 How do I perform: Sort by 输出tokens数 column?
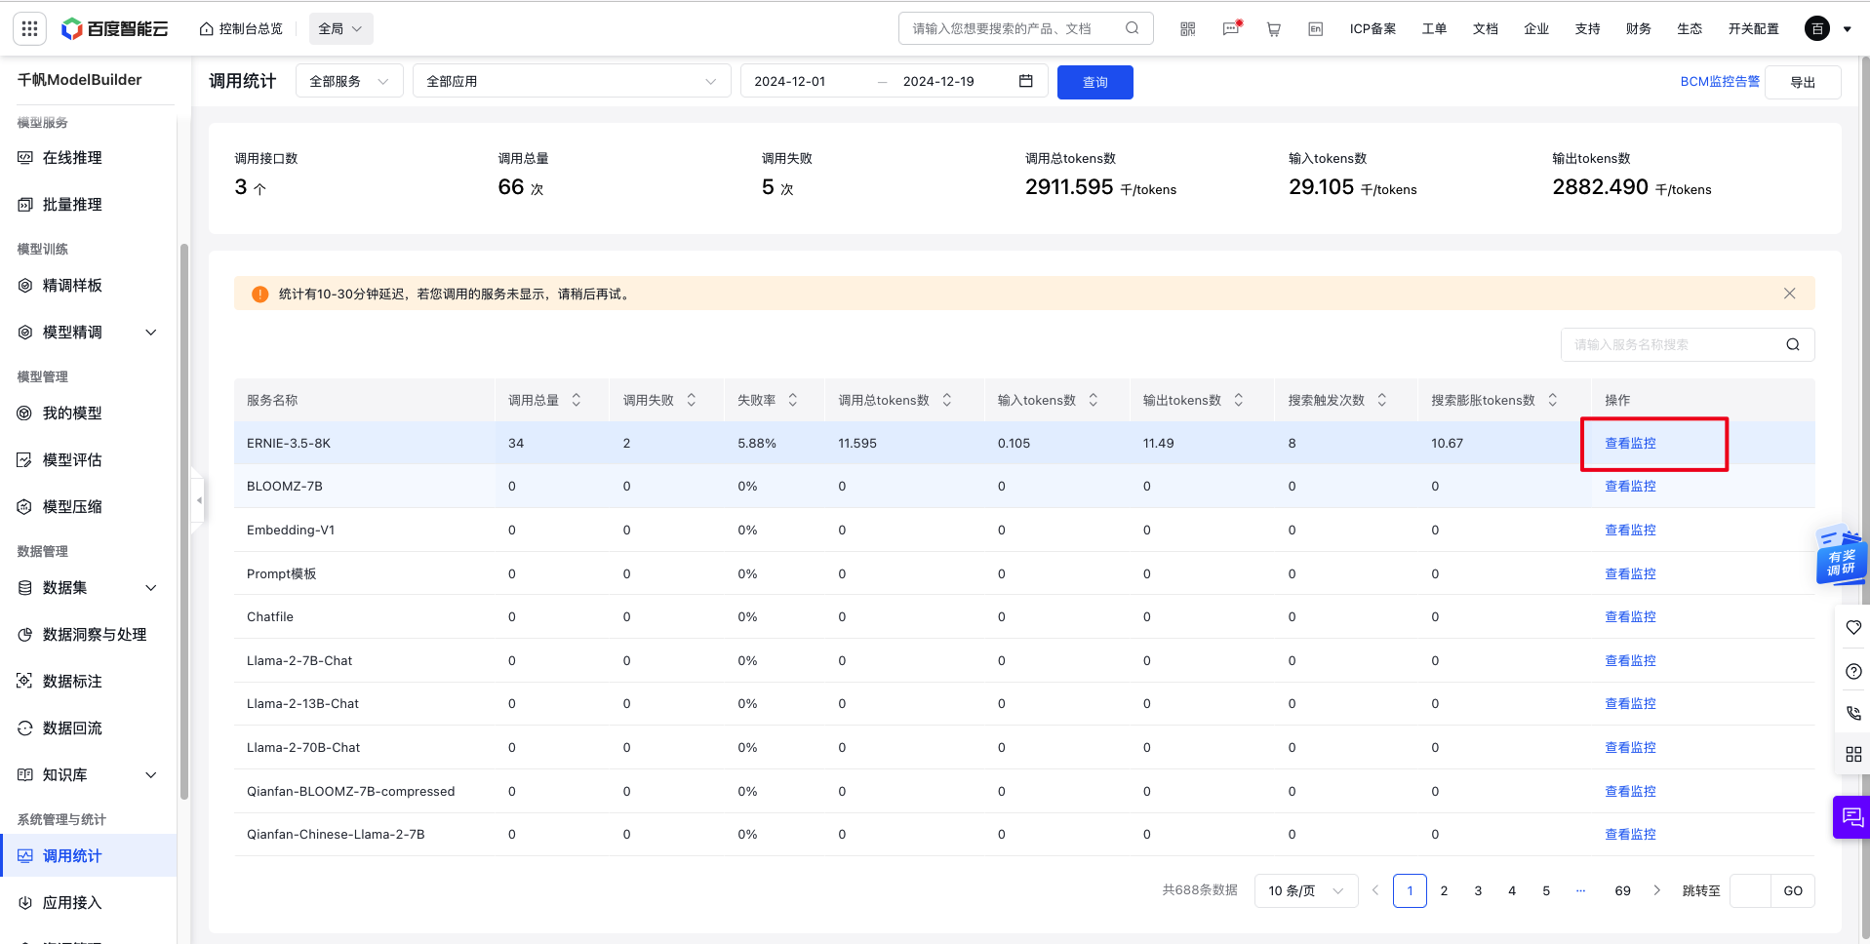[1239, 400]
